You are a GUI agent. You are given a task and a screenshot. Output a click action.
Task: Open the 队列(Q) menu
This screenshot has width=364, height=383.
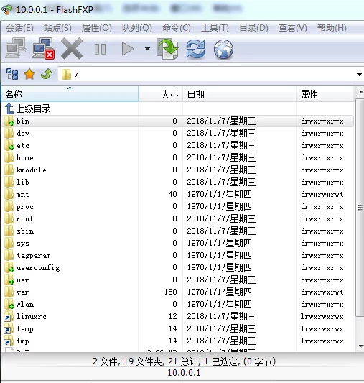pyautogui.click(x=137, y=28)
